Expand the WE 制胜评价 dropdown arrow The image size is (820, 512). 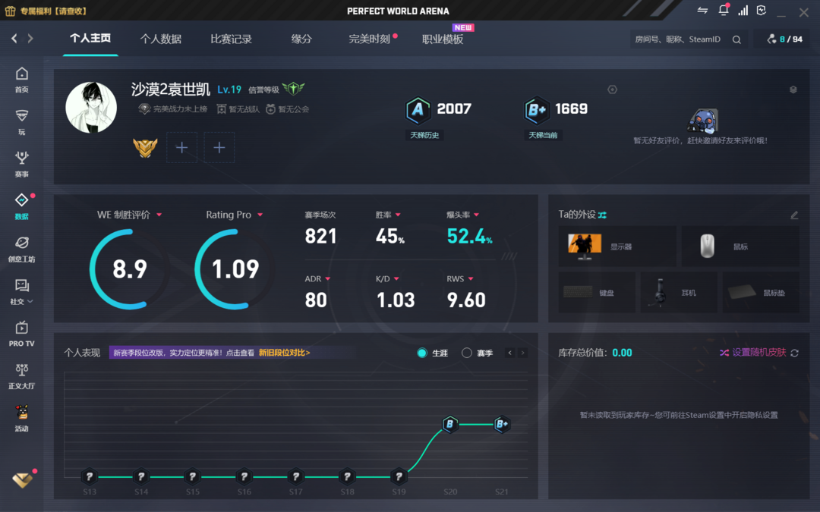(159, 215)
